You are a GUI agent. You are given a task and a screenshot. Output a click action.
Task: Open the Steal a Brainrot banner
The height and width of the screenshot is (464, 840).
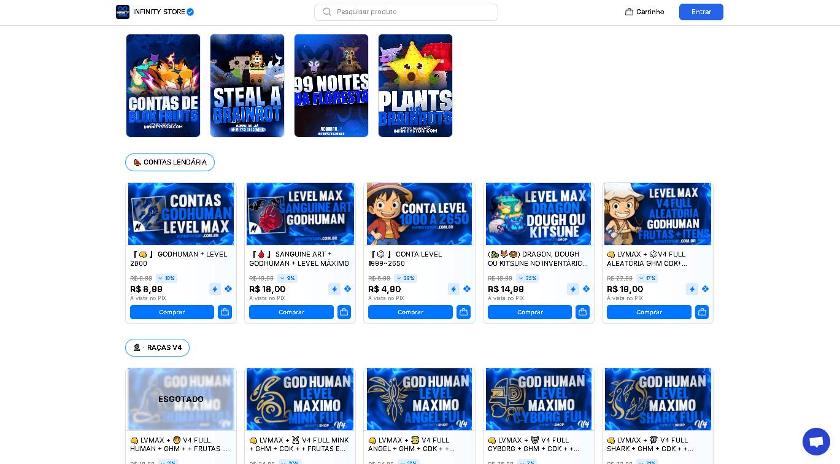pos(247,85)
